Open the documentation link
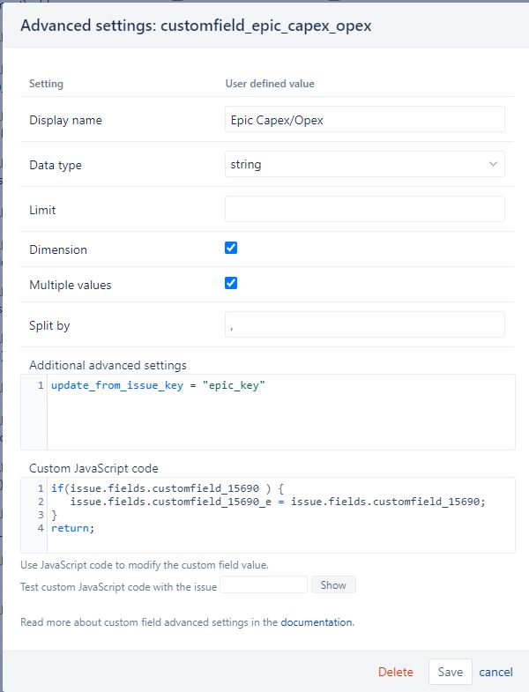This screenshot has width=529, height=692. click(317, 622)
